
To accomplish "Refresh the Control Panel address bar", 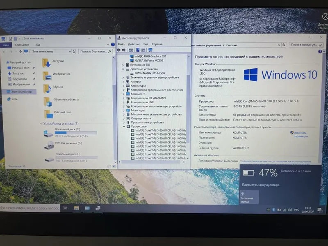I will pos(284,45).
